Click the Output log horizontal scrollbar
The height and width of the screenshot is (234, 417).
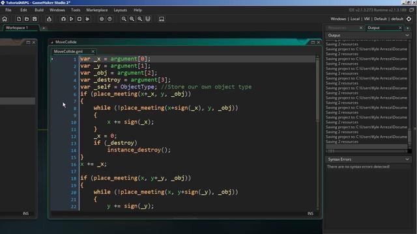[x=366, y=151]
